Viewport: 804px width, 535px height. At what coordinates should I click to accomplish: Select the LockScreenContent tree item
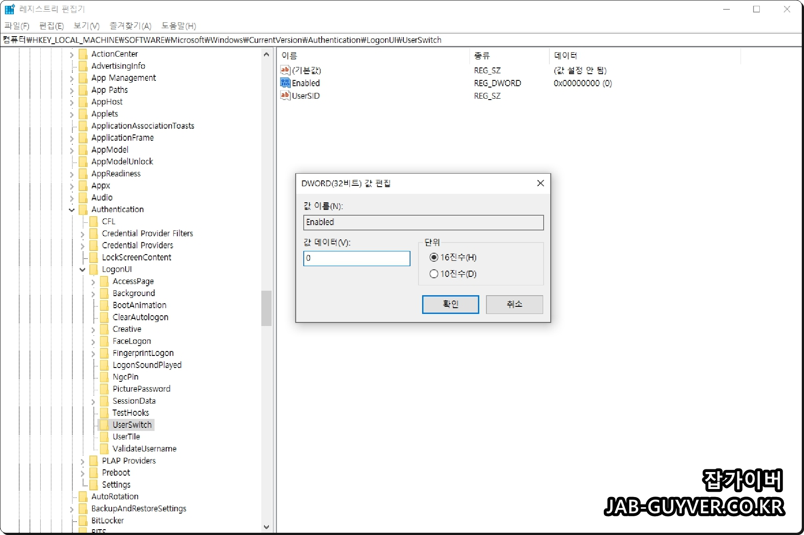pyautogui.click(x=136, y=257)
